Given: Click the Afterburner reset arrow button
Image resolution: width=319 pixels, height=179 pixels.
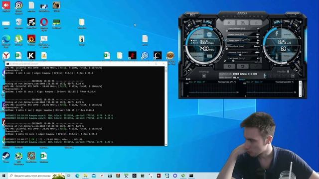Looking at the screenshot, I should [243, 66].
